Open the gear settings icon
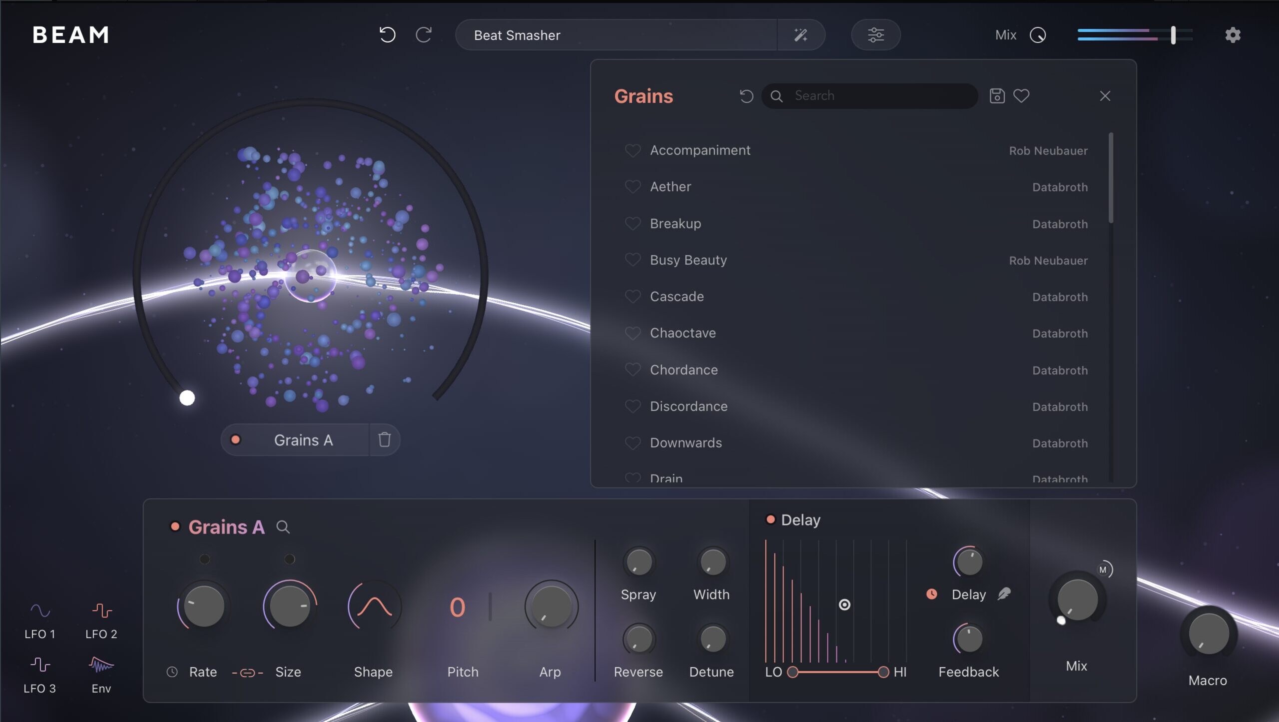1279x722 pixels. (1233, 35)
